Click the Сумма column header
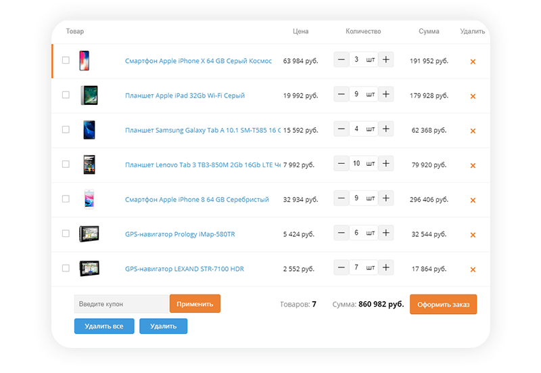Image resolution: width=541 pixels, height=373 pixels. tap(429, 31)
